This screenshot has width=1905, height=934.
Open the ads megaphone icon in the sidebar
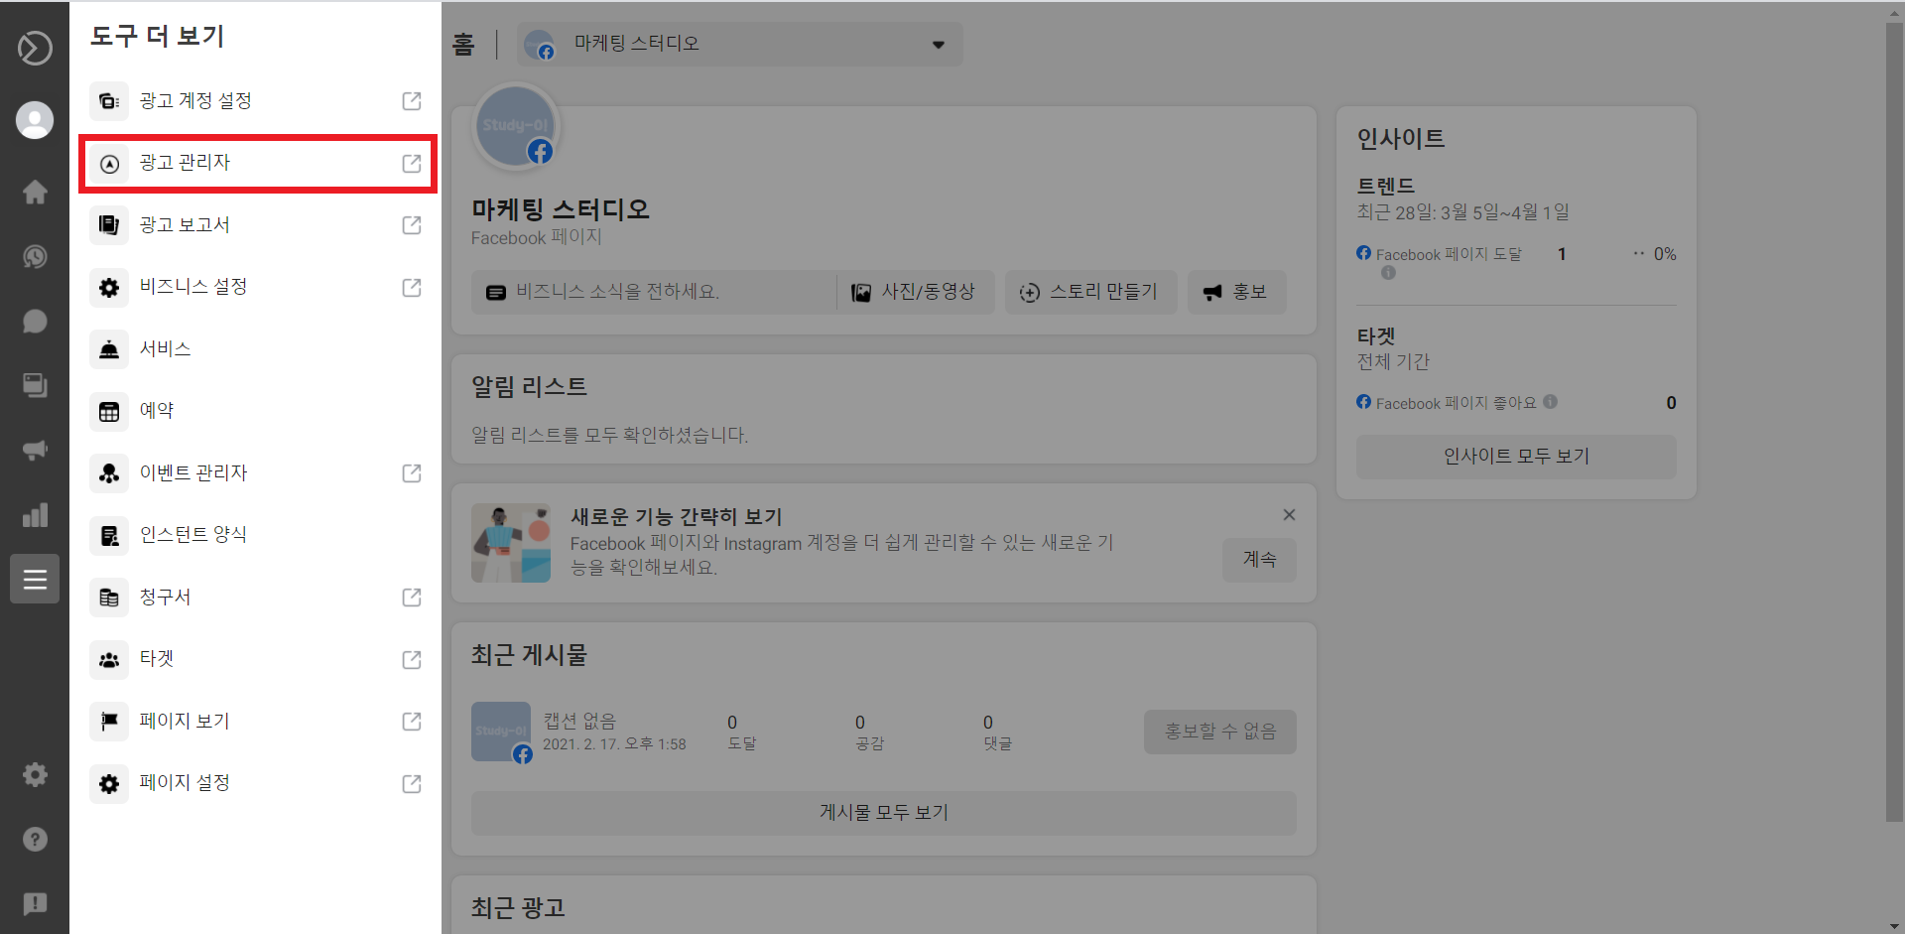(35, 450)
